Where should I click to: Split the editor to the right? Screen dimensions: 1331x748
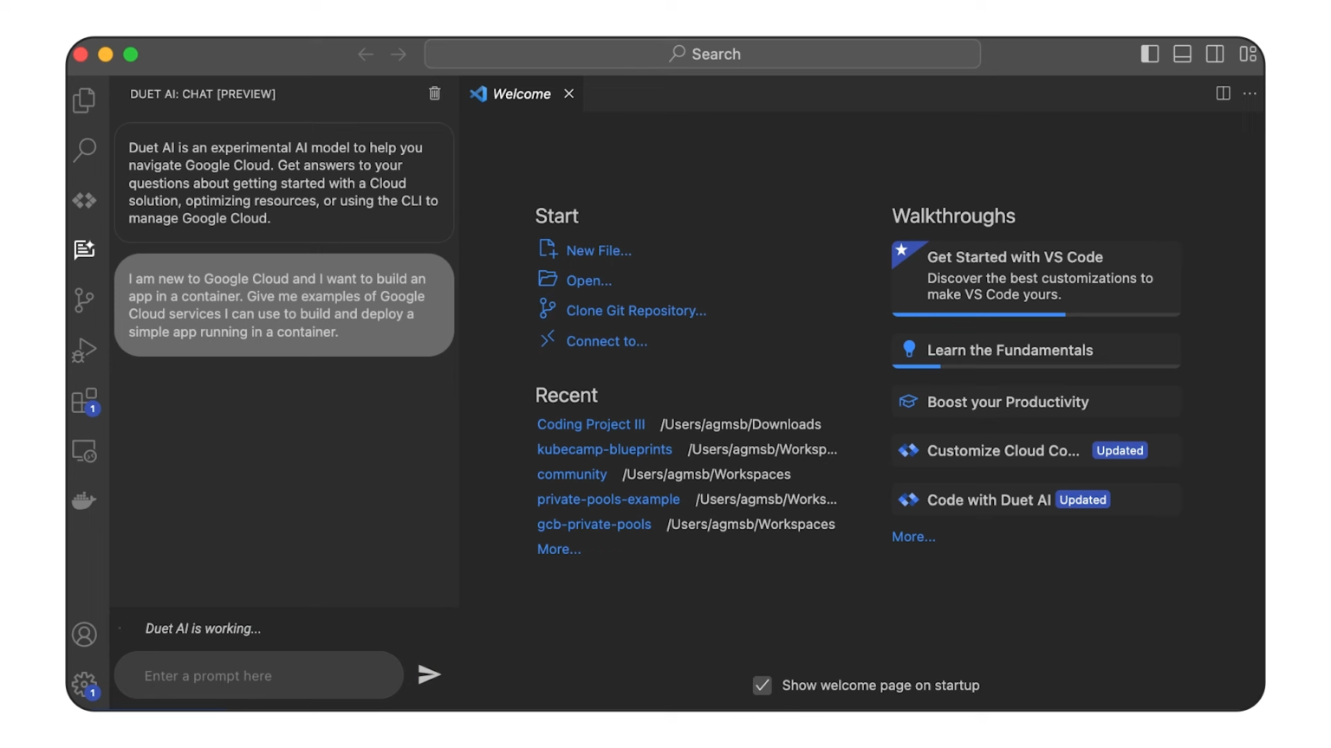pos(1224,93)
